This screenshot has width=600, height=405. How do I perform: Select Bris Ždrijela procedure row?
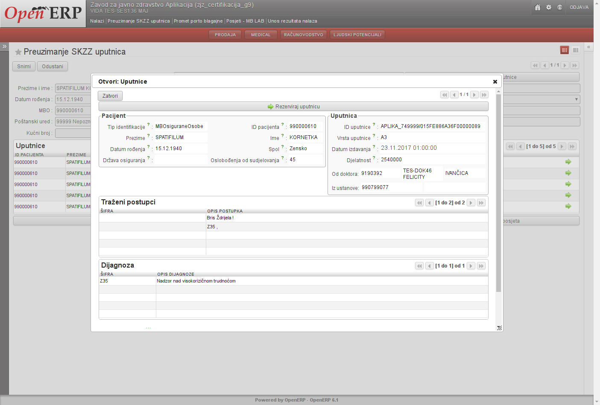coord(293,218)
